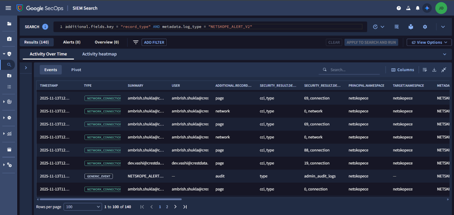Expand the Activity Over Time panel chevron
Viewport: 454px width, 215px height.
point(445,54)
